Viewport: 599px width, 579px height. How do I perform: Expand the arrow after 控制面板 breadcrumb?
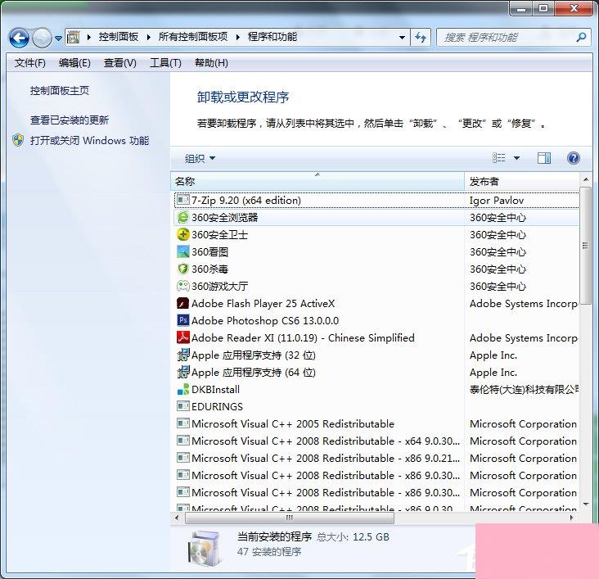89,37
